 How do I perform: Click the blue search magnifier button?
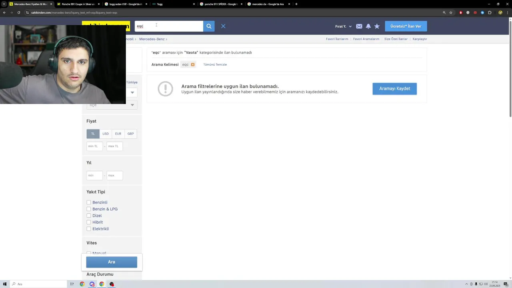209,26
